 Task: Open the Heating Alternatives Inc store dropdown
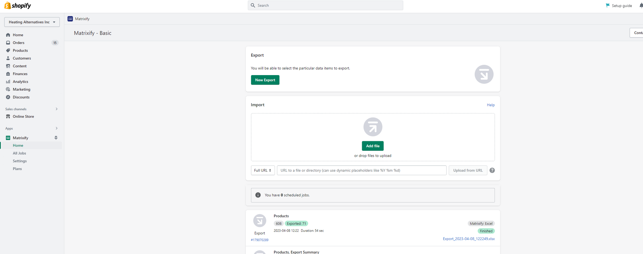(x=32, y=22)
